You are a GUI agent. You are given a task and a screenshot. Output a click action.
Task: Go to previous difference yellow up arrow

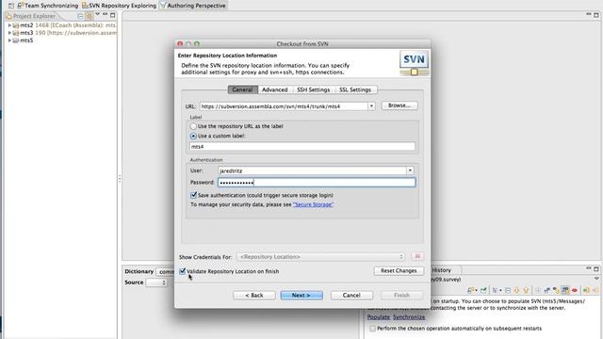[x=526, y=290]
